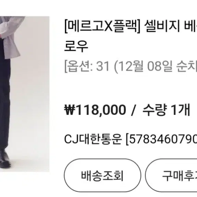
Task: Tap the 순차 text in option line
Action: (187, 66)
